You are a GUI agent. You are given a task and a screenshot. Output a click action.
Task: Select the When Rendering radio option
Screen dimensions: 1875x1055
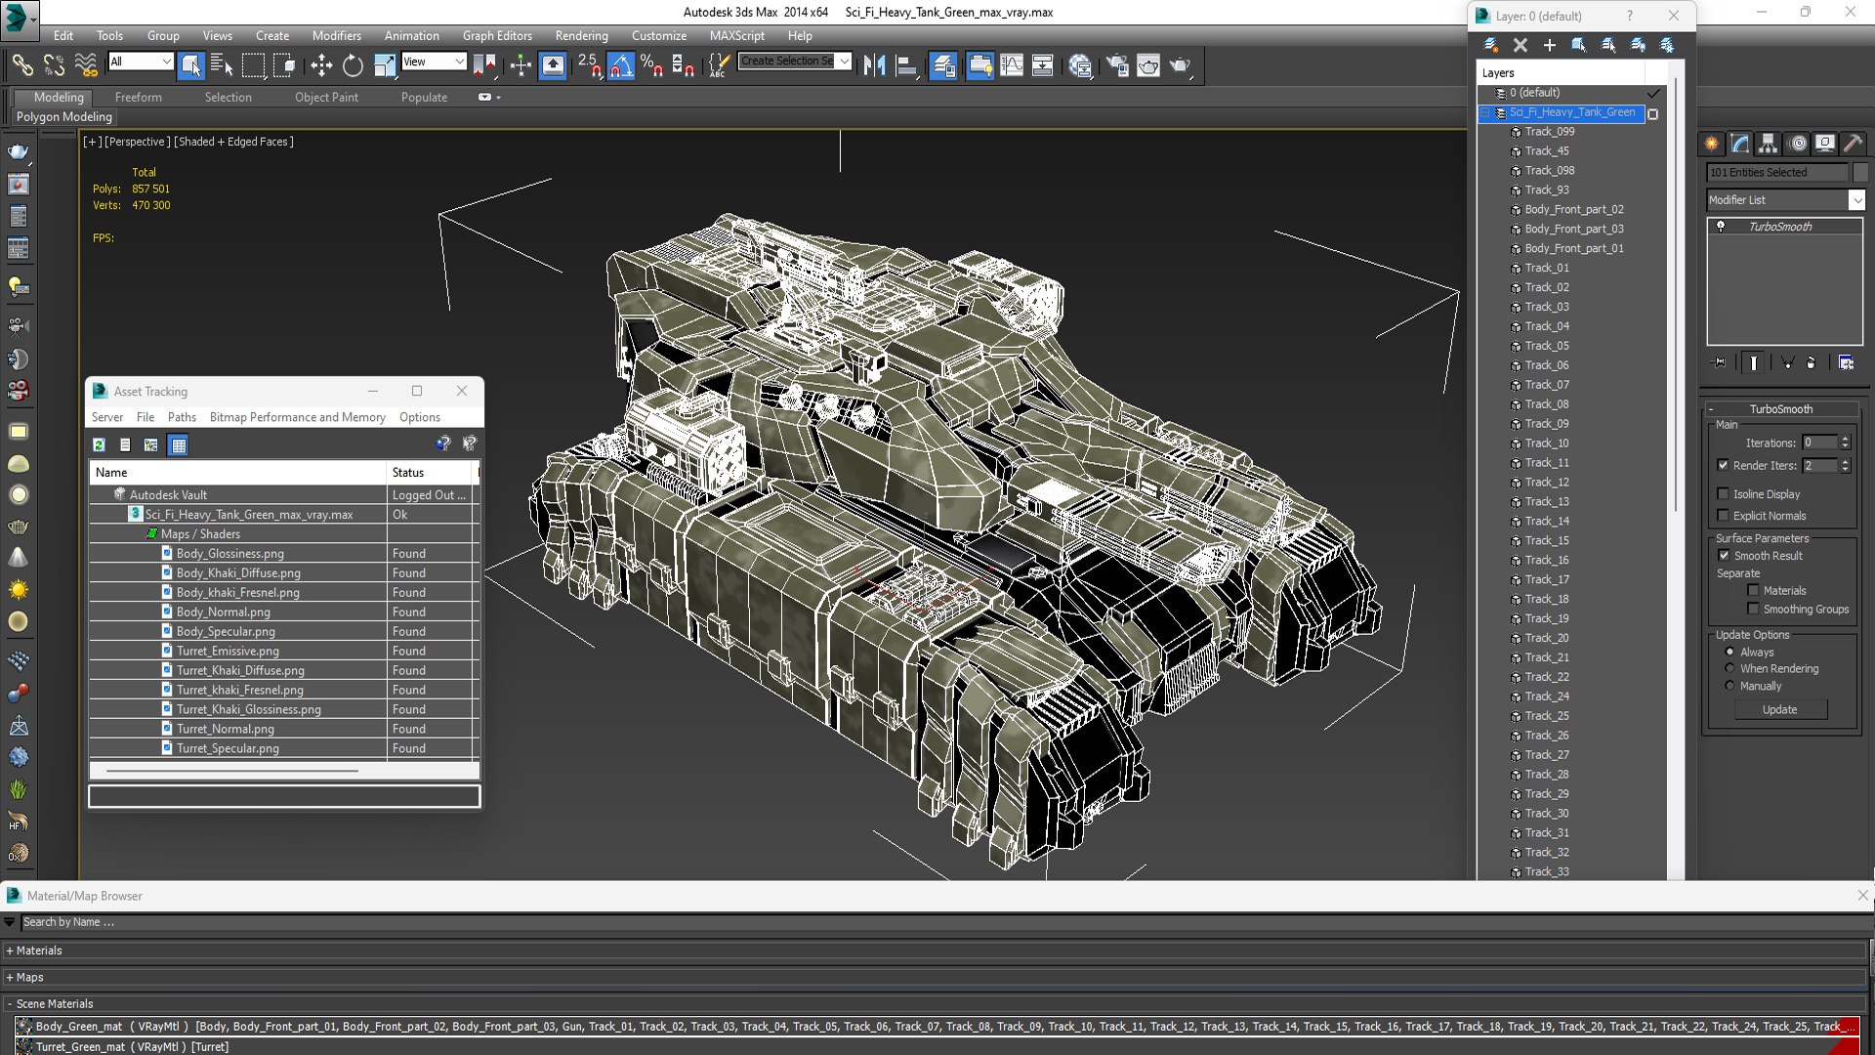click(x=1730, y=668)
